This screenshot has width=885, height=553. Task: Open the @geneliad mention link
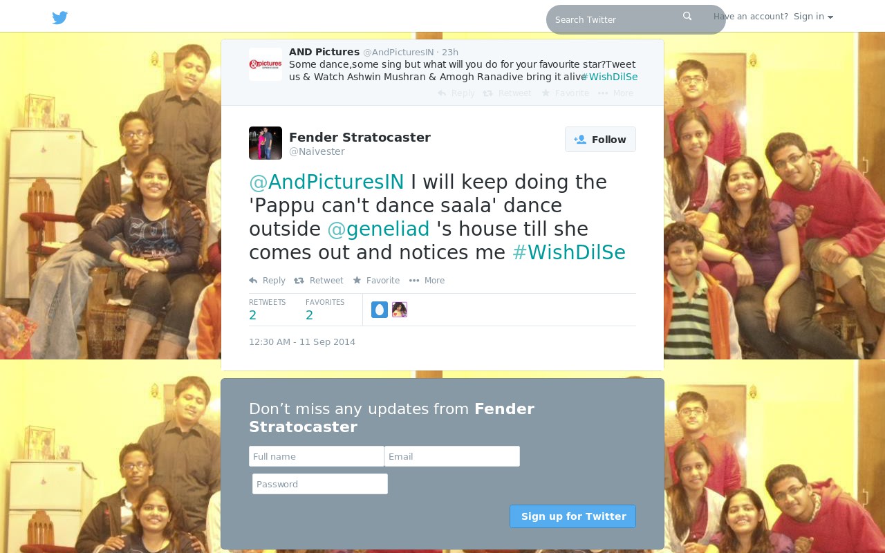point(378,229)
